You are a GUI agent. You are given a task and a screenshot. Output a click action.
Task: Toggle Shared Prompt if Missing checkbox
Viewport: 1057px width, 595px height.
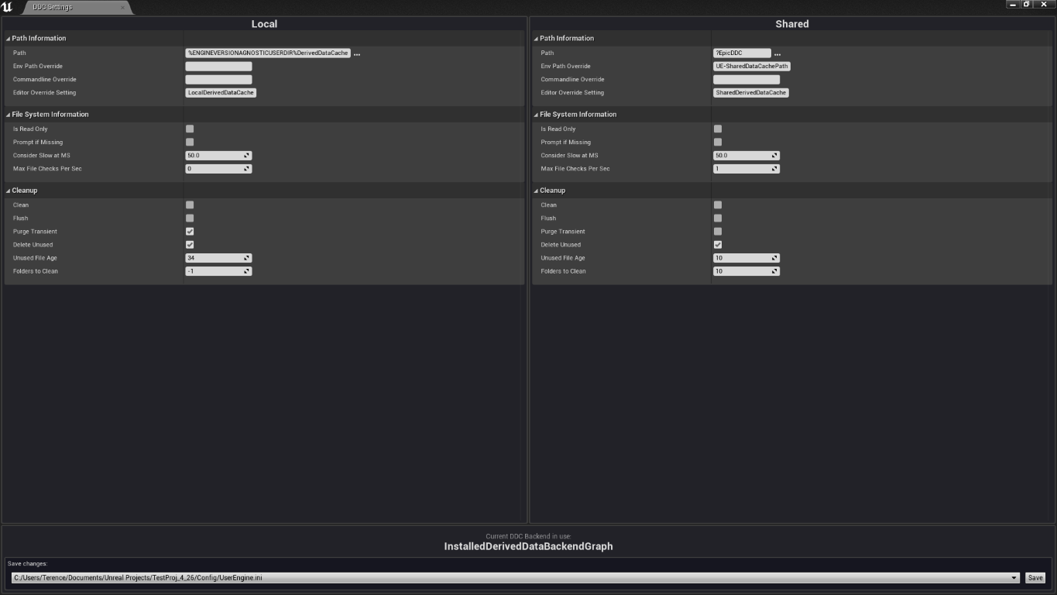(718, 142)
